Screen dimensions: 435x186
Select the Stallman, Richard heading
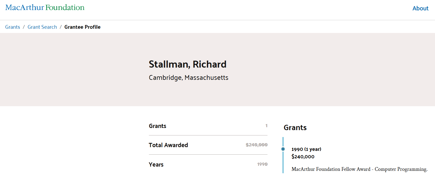tap(187, 64)
